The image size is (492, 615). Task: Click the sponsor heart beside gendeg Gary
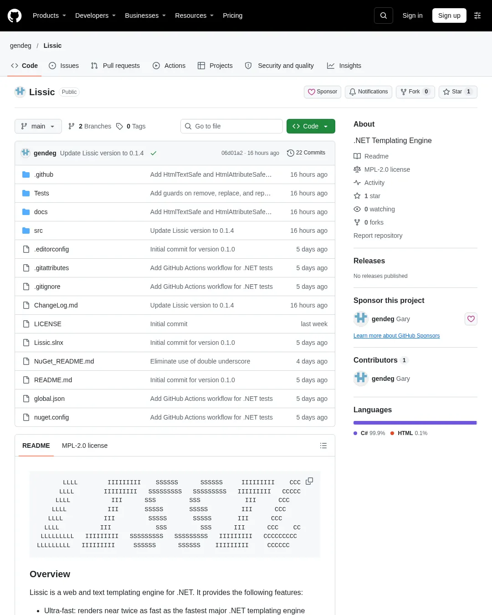point(471,319)
